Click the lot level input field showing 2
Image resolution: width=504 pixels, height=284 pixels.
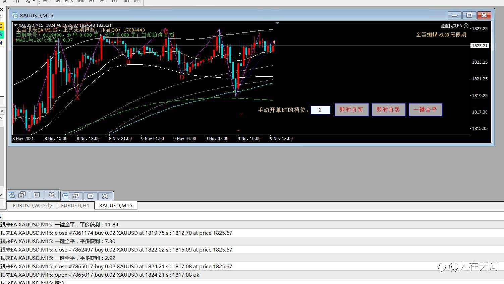click(321, 110)
